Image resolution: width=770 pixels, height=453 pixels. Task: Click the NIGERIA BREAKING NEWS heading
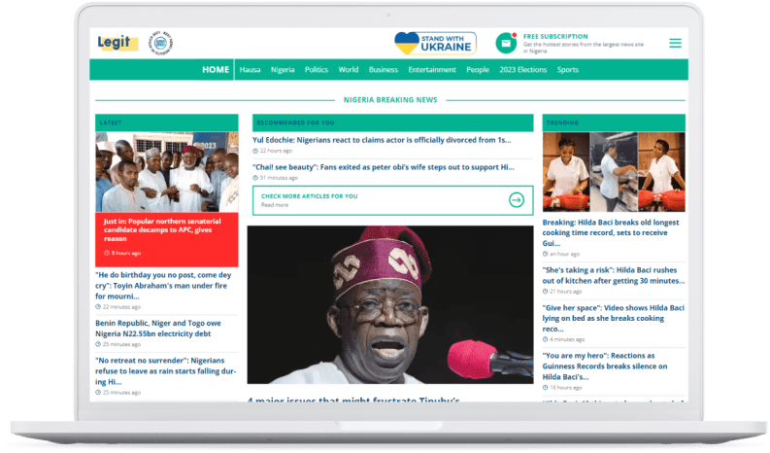390,100
